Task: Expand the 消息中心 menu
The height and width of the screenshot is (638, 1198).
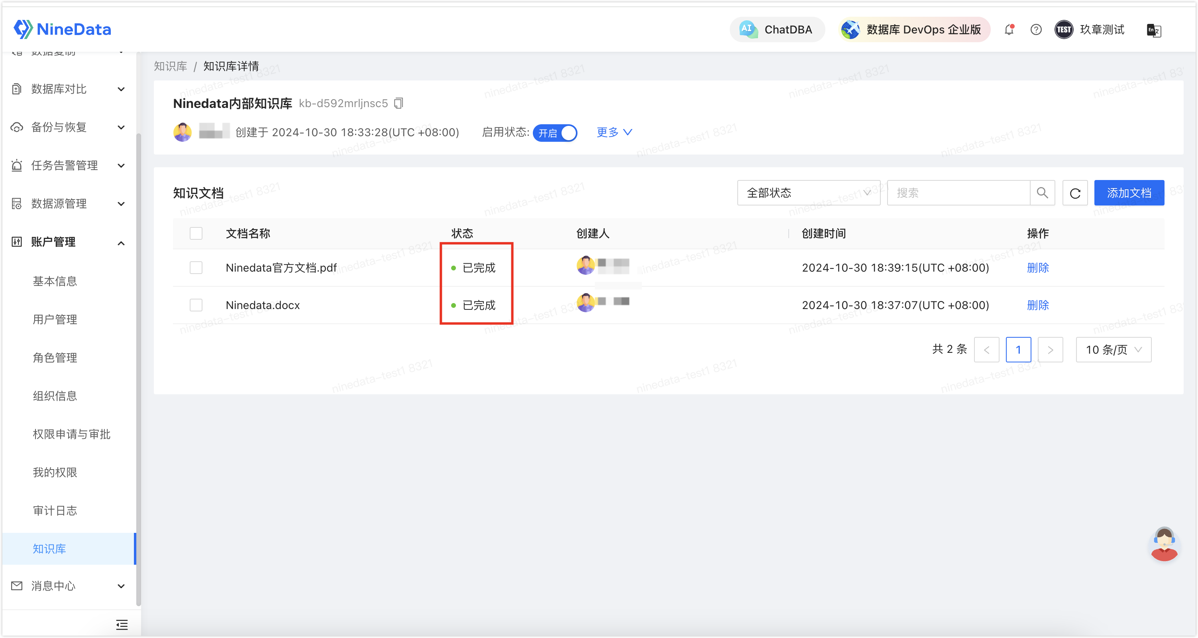Action: pyautogui.click(x=122, y=586)
